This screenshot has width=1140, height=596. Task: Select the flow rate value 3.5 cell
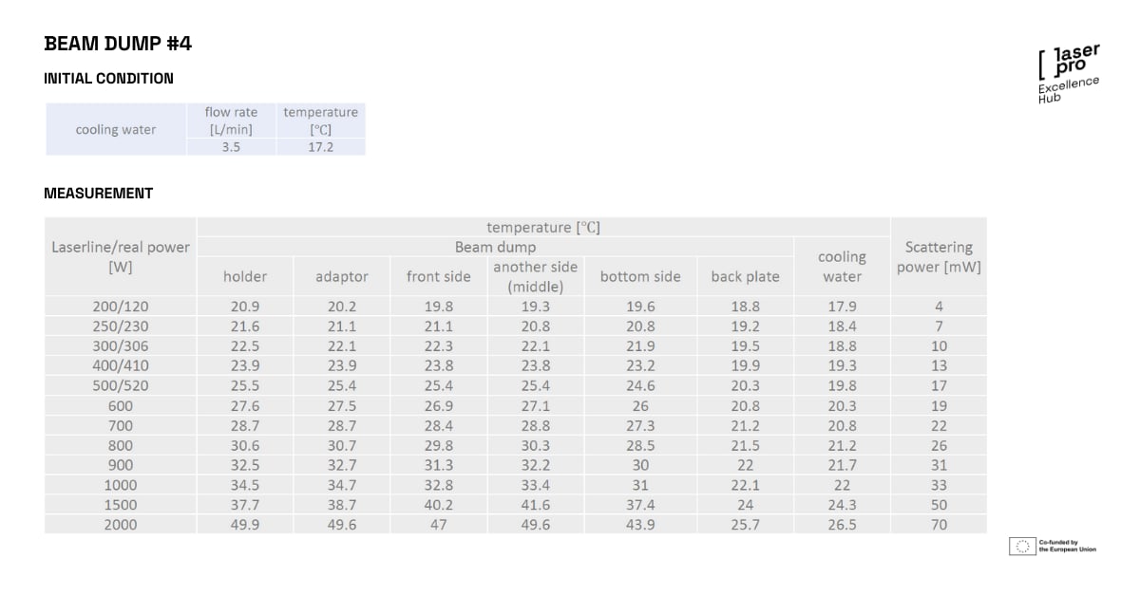(x=231, y=147)
